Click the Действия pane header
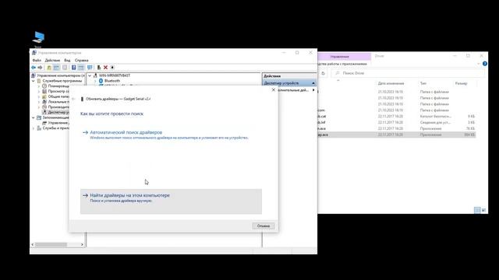The width and height of the screenshot is (499, 280). 289,76
